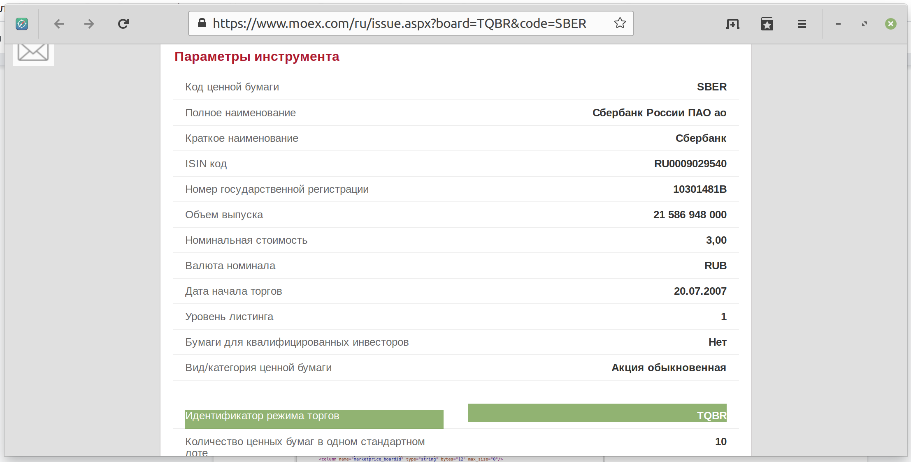Navigate back to the previous page
Image resolution: width=911 pixels, height=462 pixels.
(x=59, y=23)
